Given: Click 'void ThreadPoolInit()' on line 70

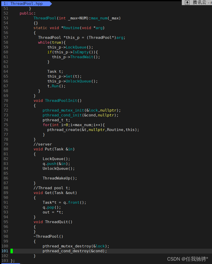Looking at the screenshot, I should (58, 101).
